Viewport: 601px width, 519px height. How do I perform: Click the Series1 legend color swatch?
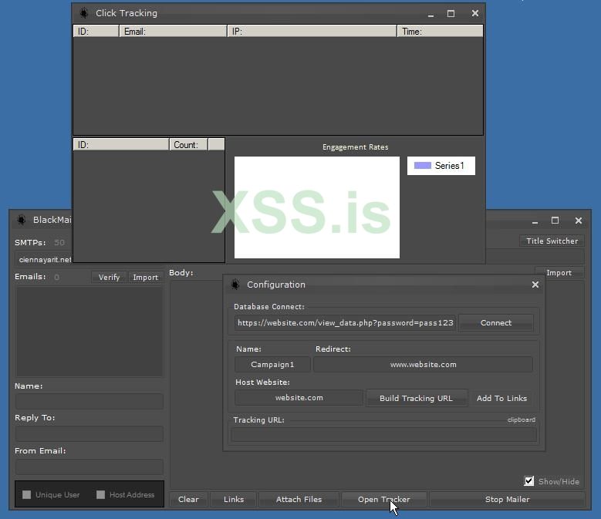click(x=422, y=166)
